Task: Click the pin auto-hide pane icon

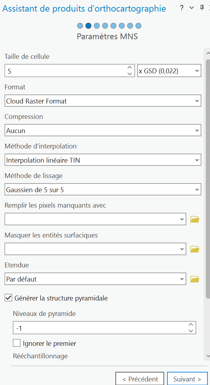Action: coord(202,8)
